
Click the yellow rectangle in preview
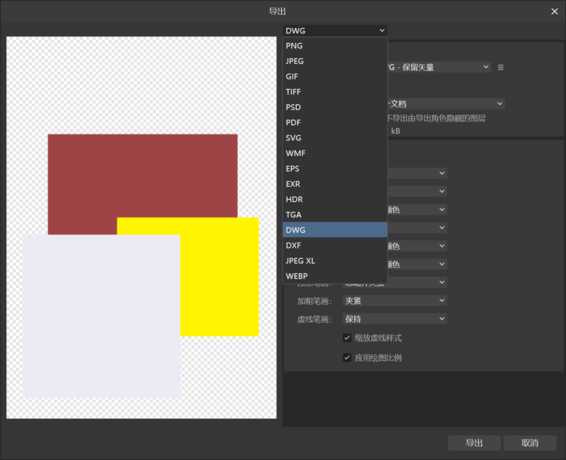click(220, 277)
